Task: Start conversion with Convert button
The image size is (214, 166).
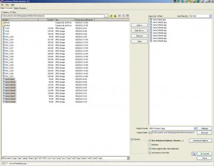Action: click(x=205, y=154)
